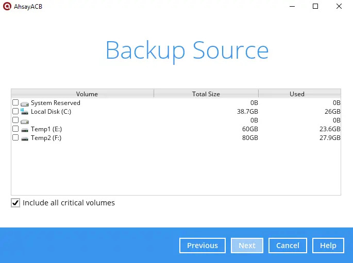Click the Temp1 (E:) drive icon
Screen dimensions: 353x263
click(x=25, y=129)
